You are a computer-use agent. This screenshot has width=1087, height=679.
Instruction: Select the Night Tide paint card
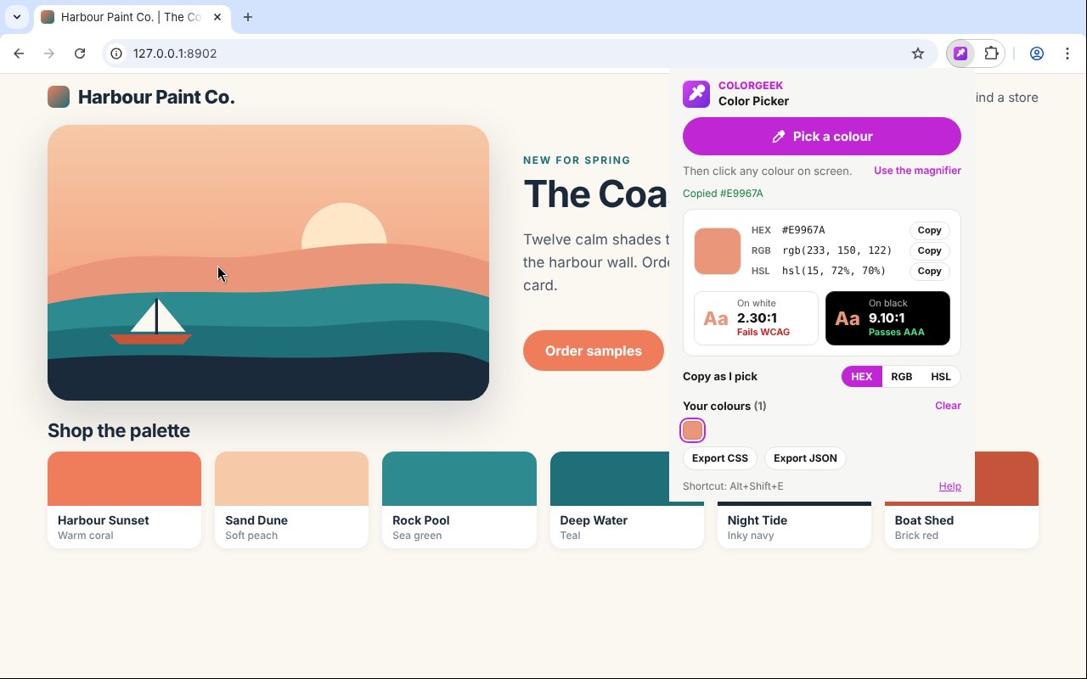[x=794, y=525]
